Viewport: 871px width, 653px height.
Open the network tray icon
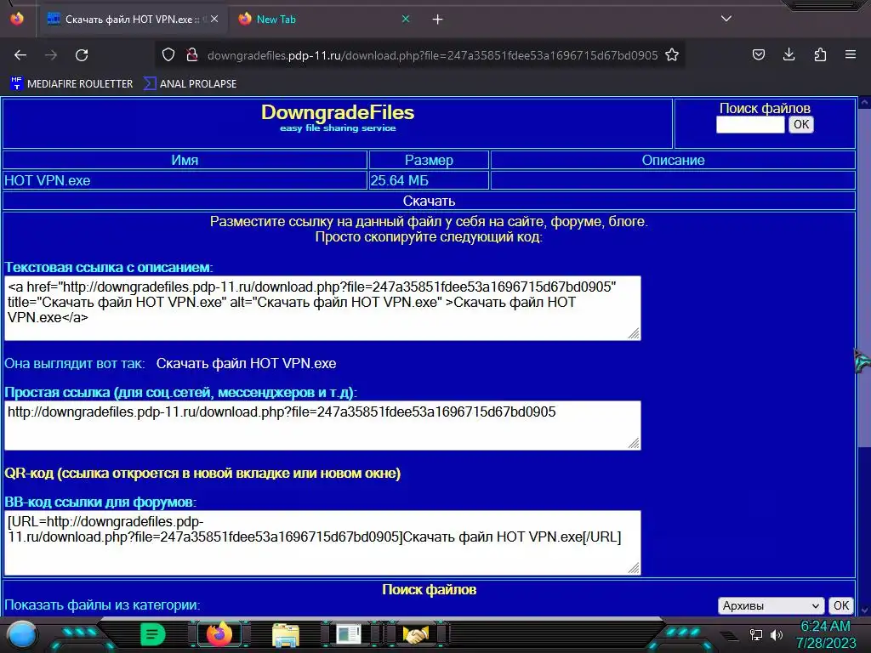[756, 634]
